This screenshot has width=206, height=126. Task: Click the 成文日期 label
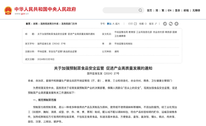click(x=30, y=59)
